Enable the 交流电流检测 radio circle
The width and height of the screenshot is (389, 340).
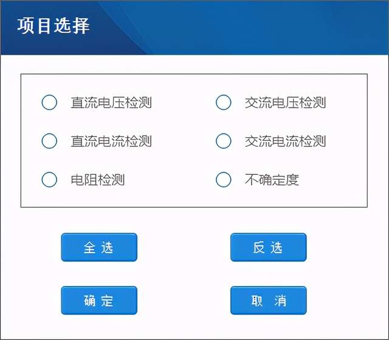point(224,141)
